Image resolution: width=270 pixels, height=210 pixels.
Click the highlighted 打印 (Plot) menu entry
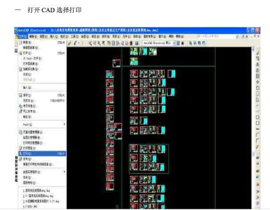[x=42, y=153]
